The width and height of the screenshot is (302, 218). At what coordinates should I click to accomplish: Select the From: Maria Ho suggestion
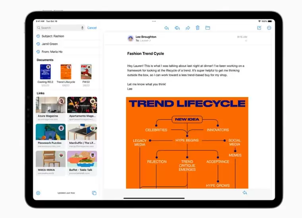point(67,52)
